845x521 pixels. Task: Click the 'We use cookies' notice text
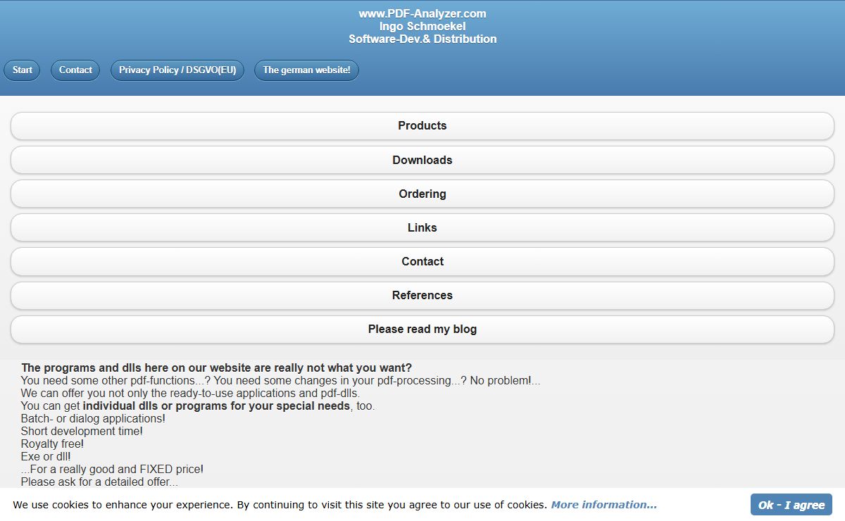pos(280,505)
